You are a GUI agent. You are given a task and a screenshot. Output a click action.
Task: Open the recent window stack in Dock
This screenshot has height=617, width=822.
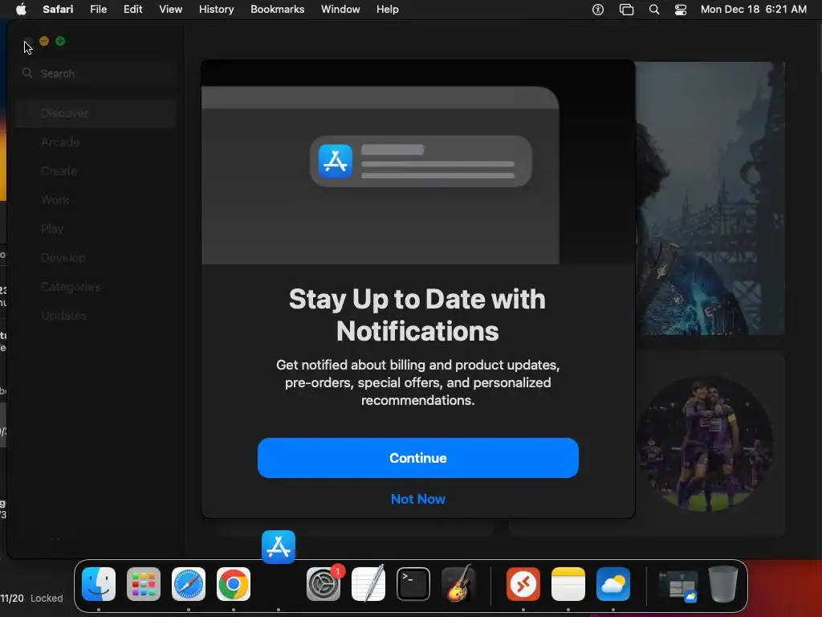[678, 585]
